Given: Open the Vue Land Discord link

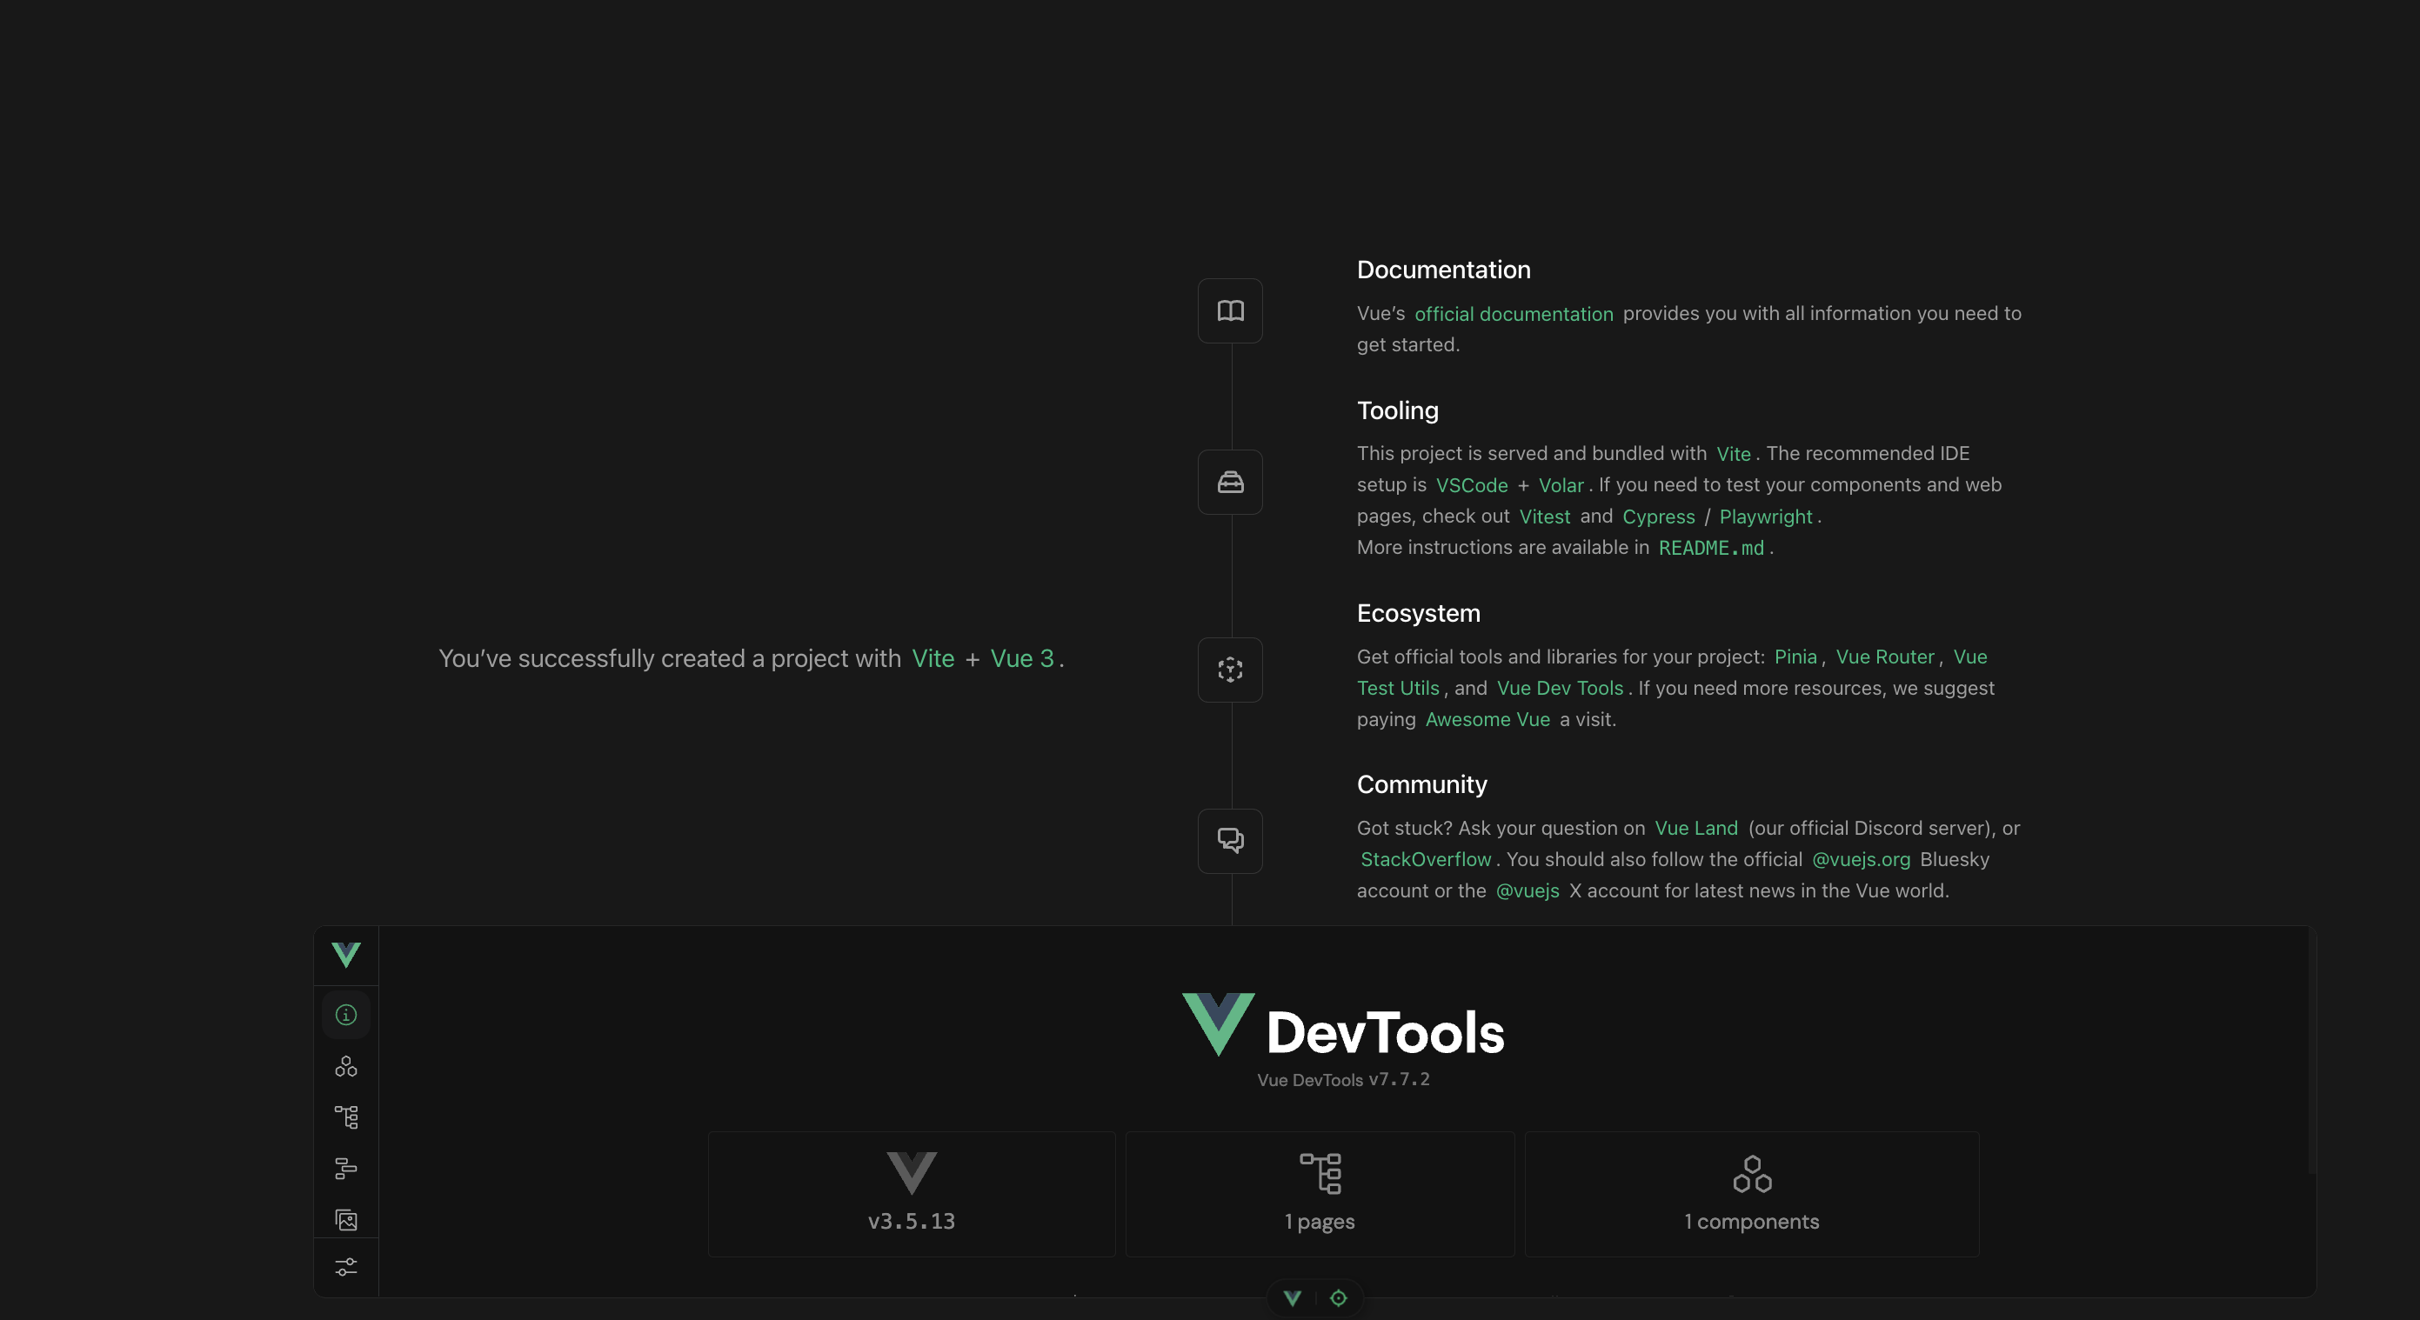Looking at the screenshot, I should [1695, 828].
